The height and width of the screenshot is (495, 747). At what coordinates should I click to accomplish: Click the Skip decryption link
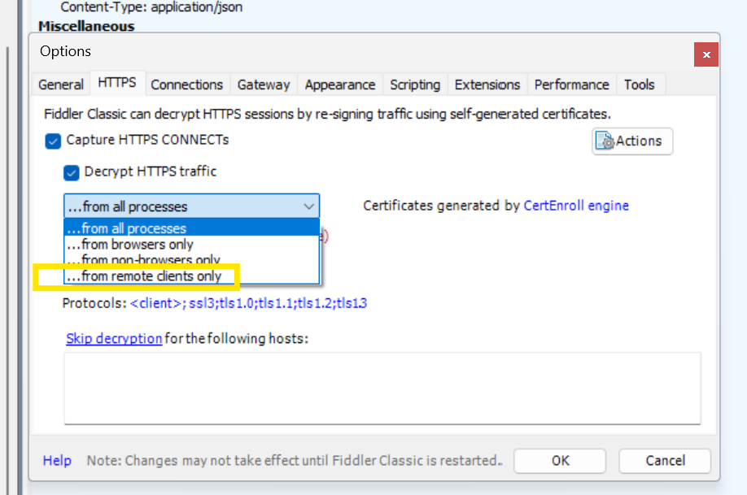[x=114, y=338]
